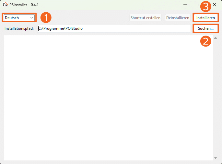222x164 pixels.
Task: Click the orange number 1 badge
Action: click(46, 17)
